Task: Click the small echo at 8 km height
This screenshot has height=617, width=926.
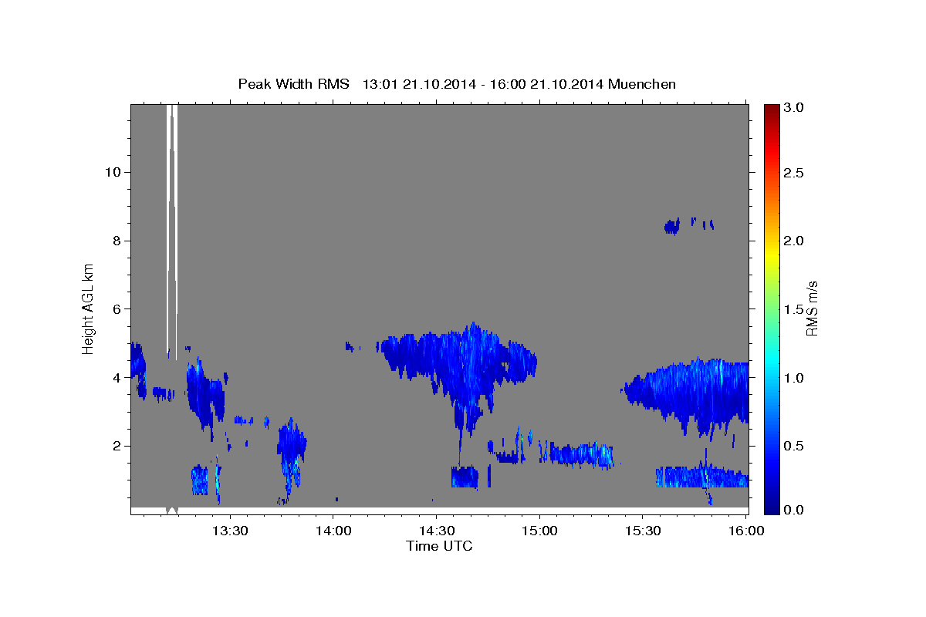Action: click(671, 226)
